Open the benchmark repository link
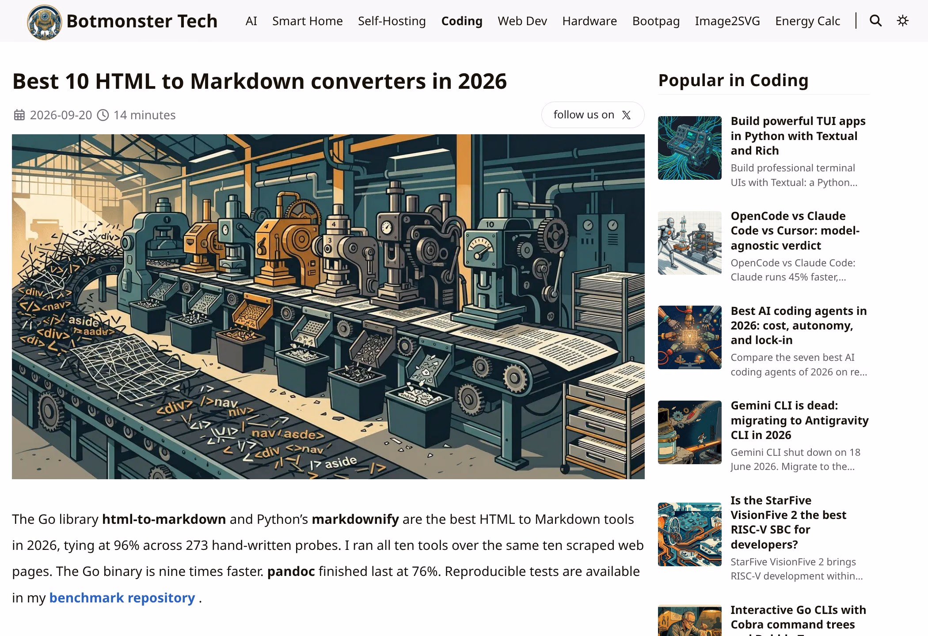928x636 pixels. (x=122, y=598)
